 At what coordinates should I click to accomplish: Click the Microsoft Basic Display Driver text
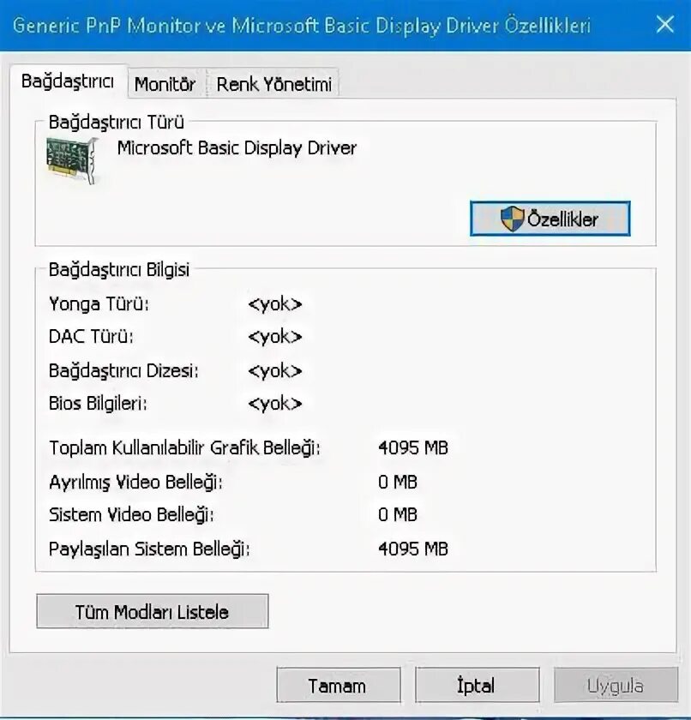point(237,147)
